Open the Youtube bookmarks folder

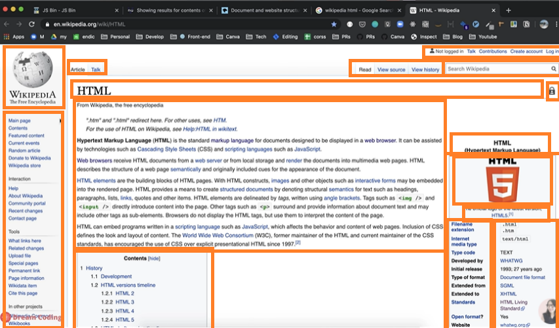click(483, 37)
